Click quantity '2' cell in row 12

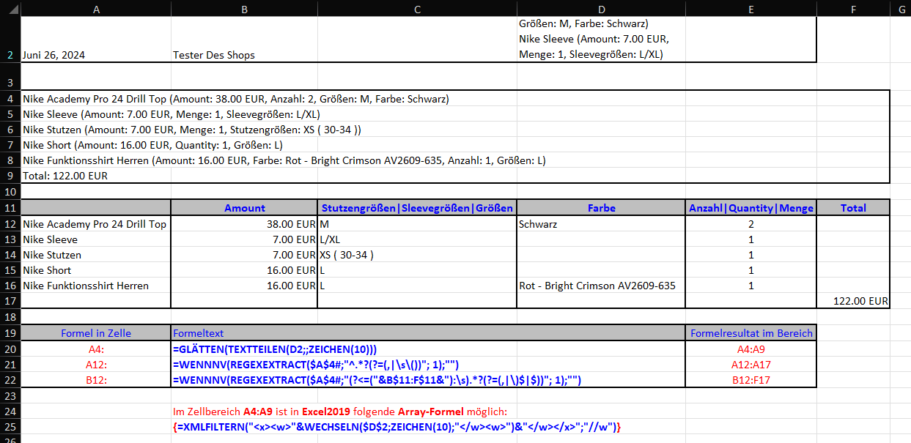point(751,224)
